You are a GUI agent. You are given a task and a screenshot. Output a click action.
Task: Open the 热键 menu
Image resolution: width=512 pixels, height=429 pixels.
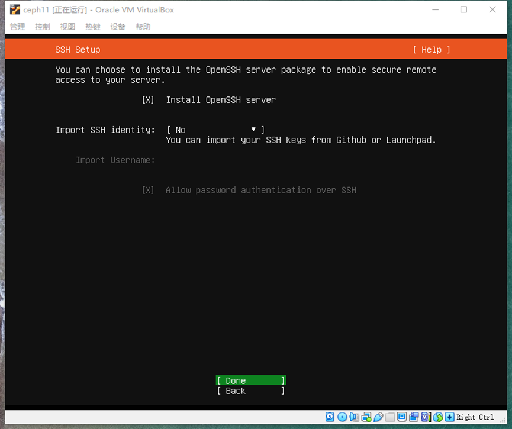tap(93, 27)
